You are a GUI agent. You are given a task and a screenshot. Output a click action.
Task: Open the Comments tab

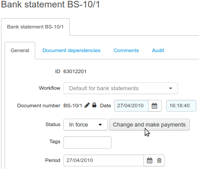[x=126, y=50]
